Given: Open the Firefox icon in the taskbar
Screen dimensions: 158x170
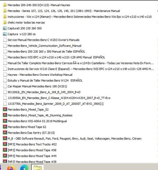Looking at the screenshot, I should (x=11, y=168).
